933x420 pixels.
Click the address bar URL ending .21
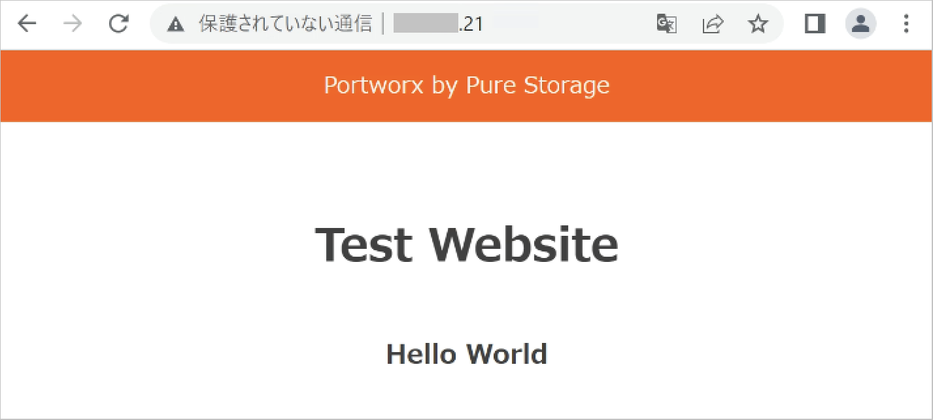click(x=438, y=25)
